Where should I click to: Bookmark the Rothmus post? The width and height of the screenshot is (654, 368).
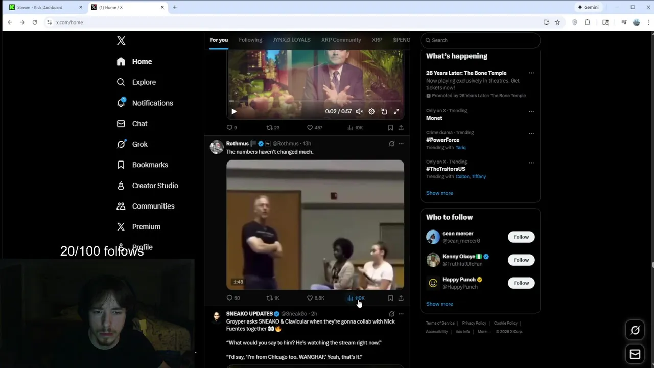click(x=390, y=298)
